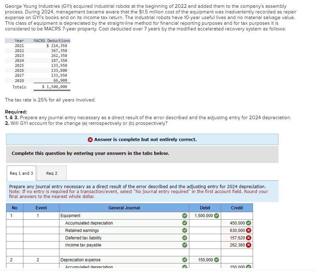The width and height of the screenshot is (316, 273).
Task: Open the Req 2 tab
Action: pyautogui.click(x=52, y=173)
